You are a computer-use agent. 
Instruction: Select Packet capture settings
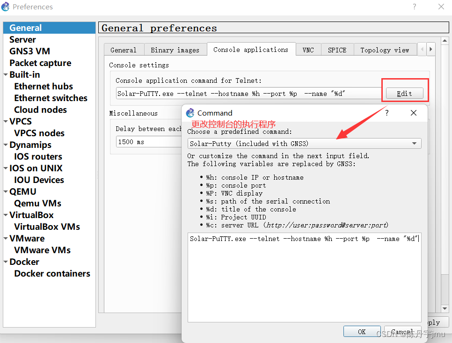[x=40, y=63]
